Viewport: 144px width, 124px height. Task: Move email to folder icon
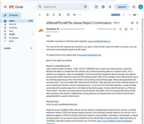pyautogui.click(x=74, y=15)
